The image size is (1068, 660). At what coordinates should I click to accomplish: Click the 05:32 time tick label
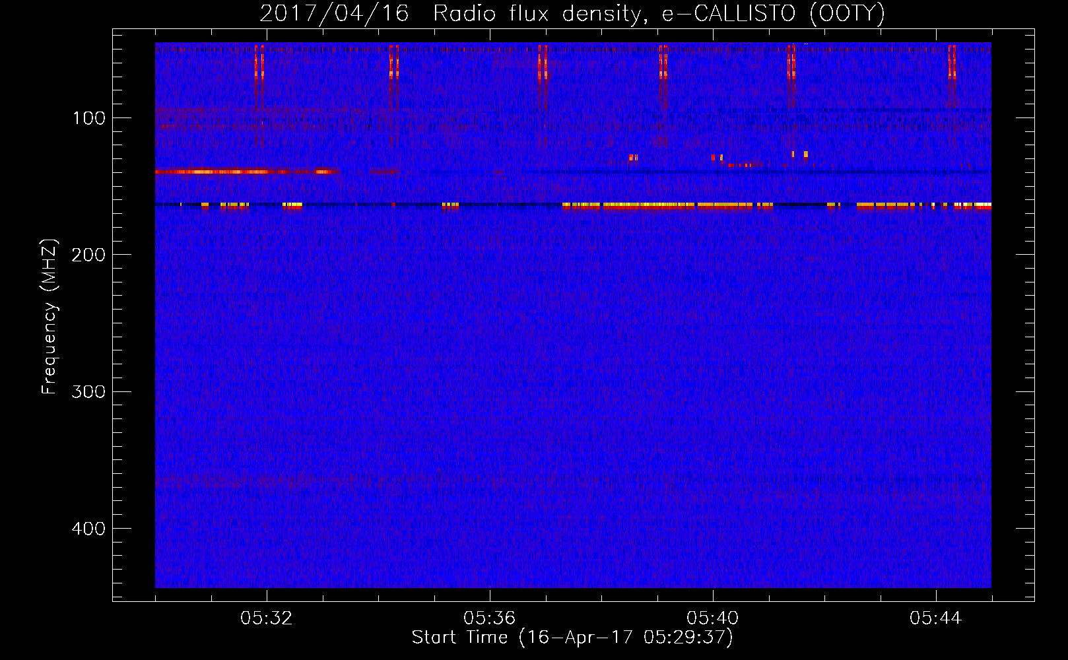tap(267, 618)
